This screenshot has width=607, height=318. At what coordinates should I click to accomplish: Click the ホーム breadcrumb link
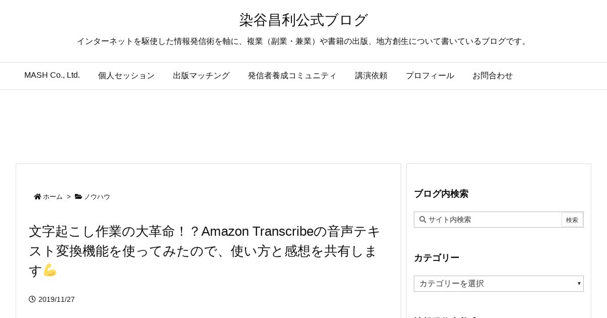(x=53, y=197)
